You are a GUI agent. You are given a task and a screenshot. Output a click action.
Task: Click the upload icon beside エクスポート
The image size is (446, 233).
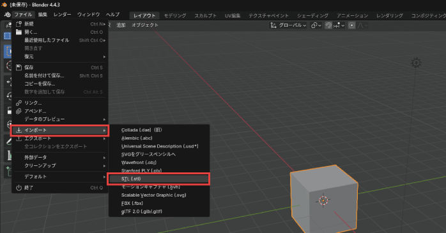(x=19, y=139)
